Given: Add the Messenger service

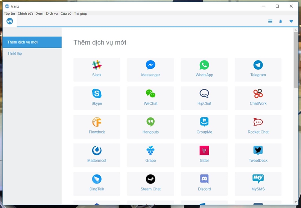Looking at the screenshot, I should point(150,70).
